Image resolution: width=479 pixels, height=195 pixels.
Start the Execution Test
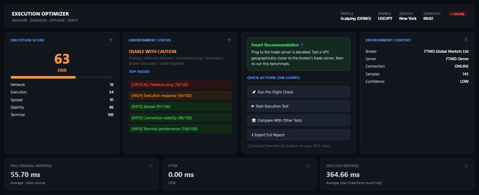[299, 106]
